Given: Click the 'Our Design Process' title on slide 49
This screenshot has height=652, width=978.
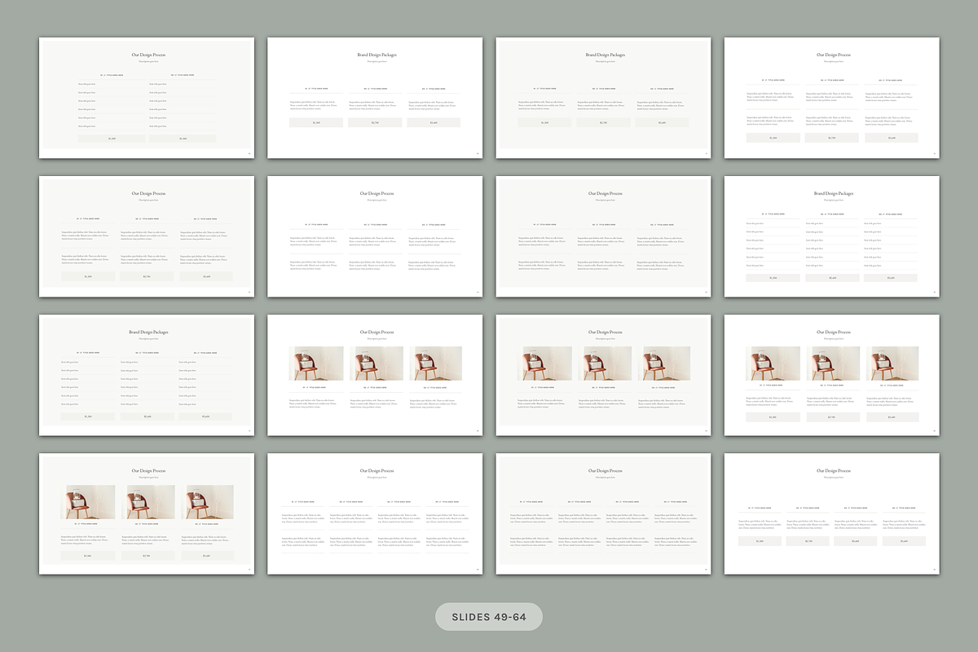Looking at the screenshot, I should point(147,55).
